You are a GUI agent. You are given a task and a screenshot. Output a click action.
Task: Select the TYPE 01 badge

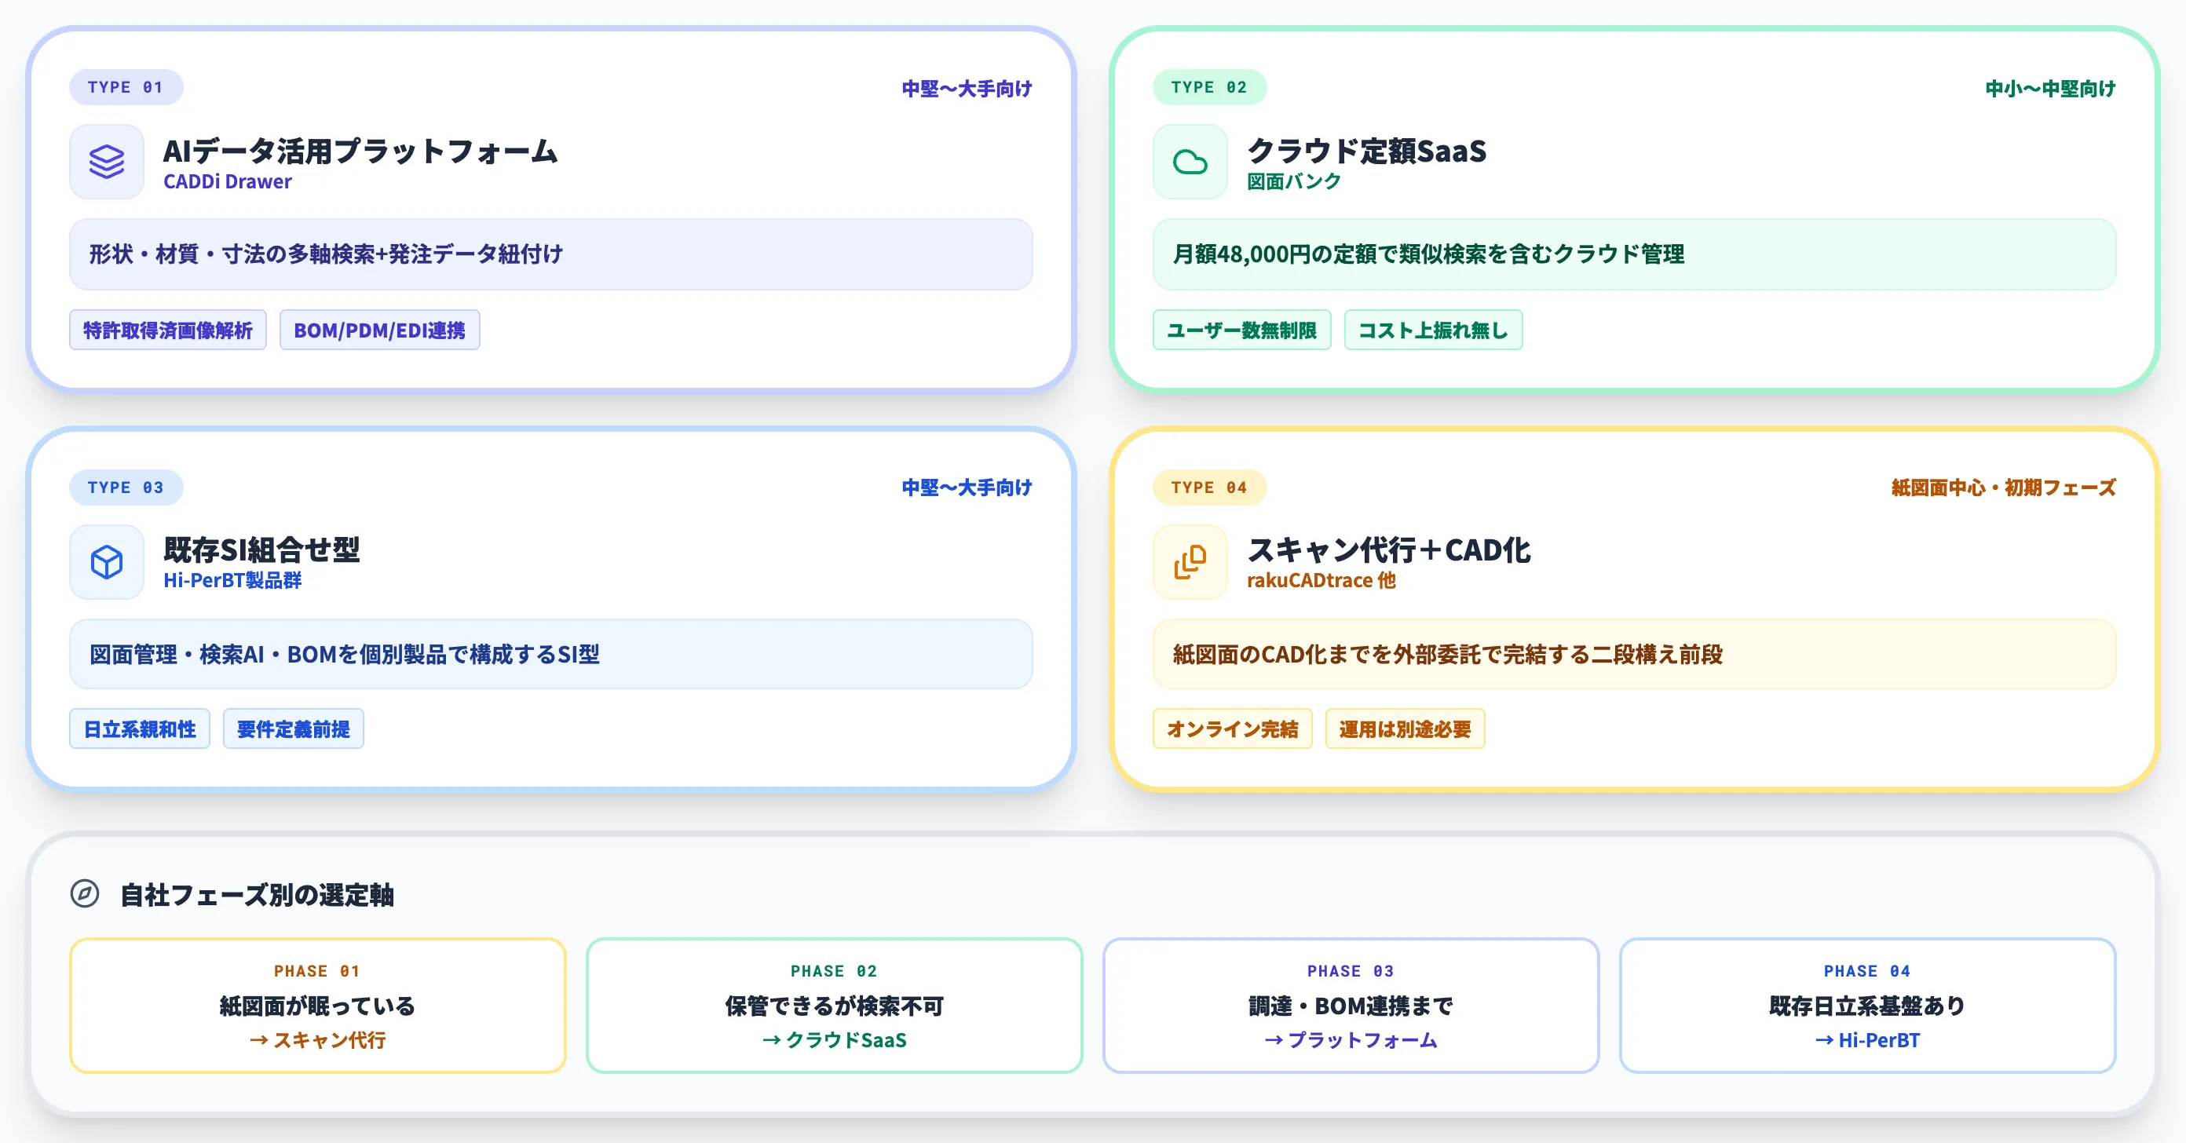(126, 86)
